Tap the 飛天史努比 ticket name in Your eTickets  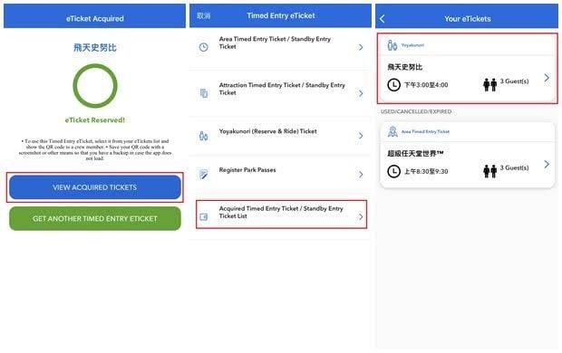coord(404,67)
